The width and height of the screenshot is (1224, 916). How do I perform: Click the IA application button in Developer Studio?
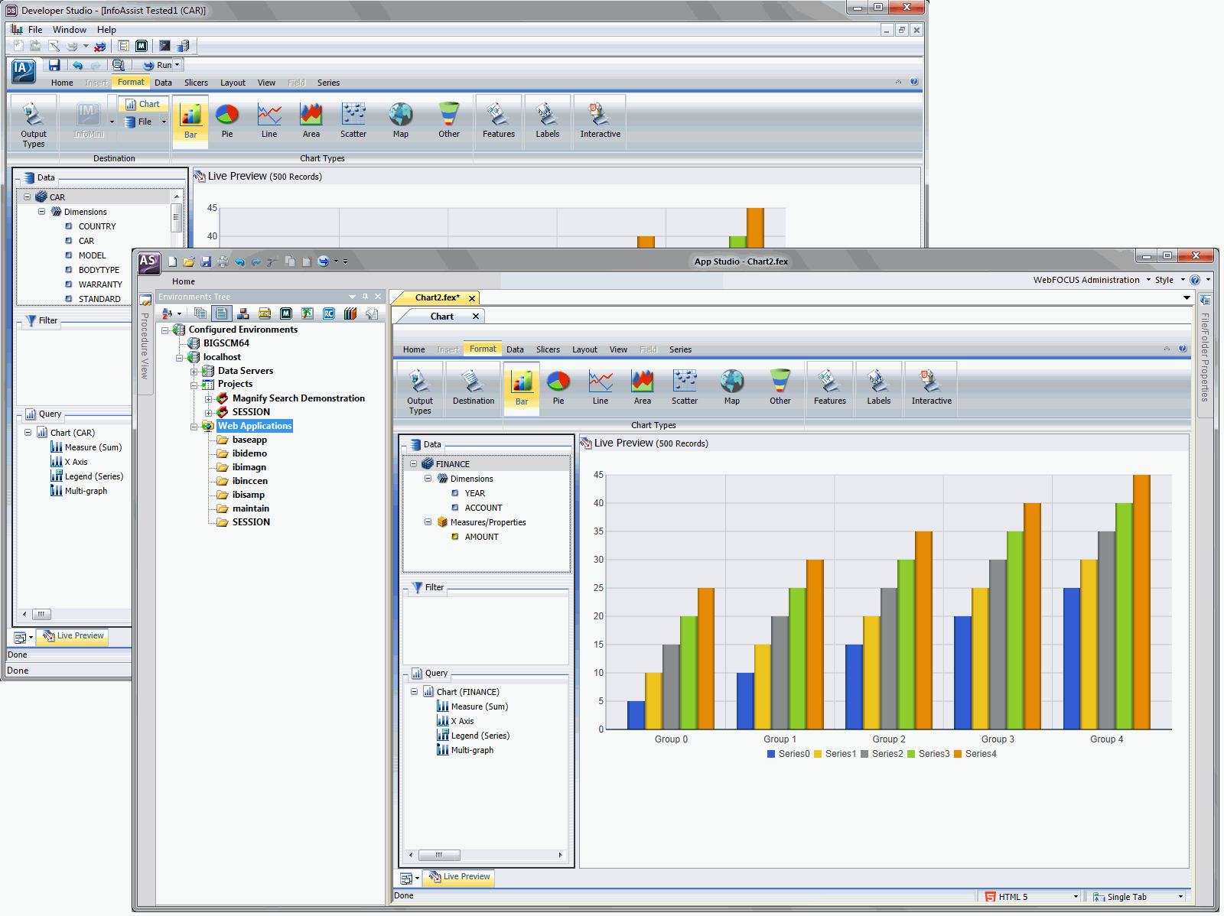(x=24, y=71)
